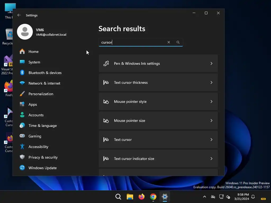The height and width of the screenshot is (203, 271).
Task: Click the Pen & Windows Ink pen icon
Action: click(106, 63)
